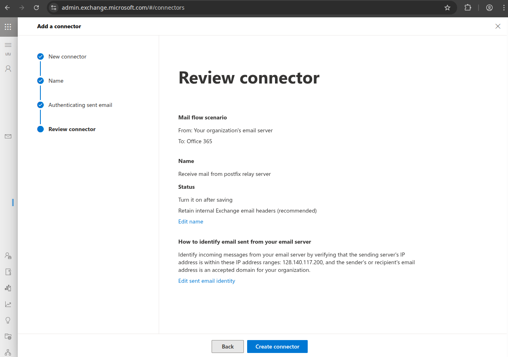Click 'From: Your organization's email server' text
Viewport: 508px width, 357px height.
226,130
